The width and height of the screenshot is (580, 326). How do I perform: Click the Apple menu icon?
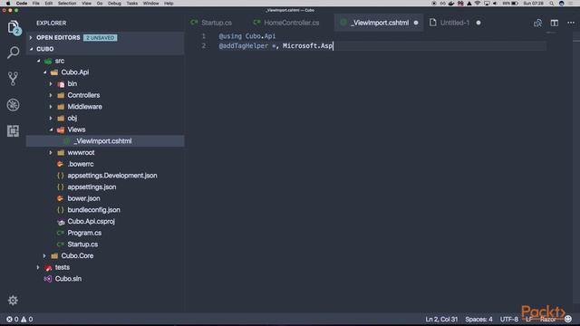pyautogui.click(x=8, y=4)
